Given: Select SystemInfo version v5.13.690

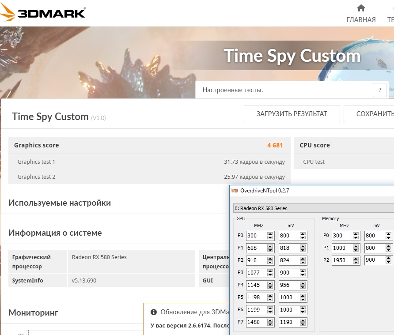Looking at the screenshot, I should point(84,281).
